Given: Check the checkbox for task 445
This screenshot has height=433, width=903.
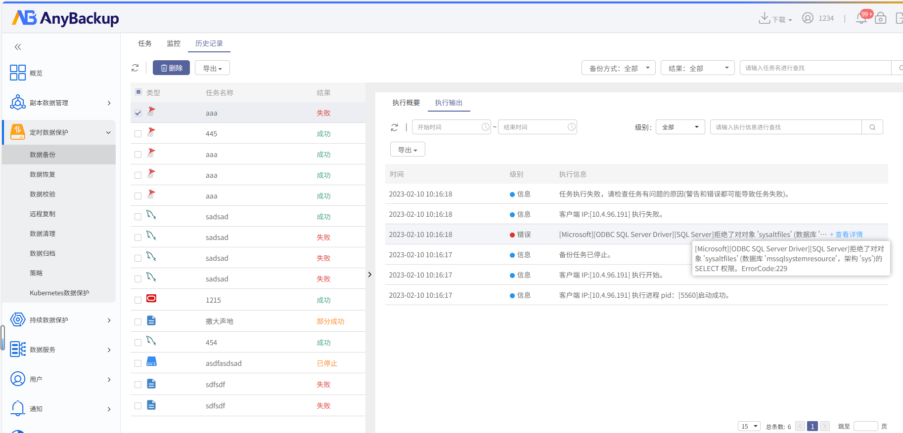Looking at the screenshot, I should [138, 134].
